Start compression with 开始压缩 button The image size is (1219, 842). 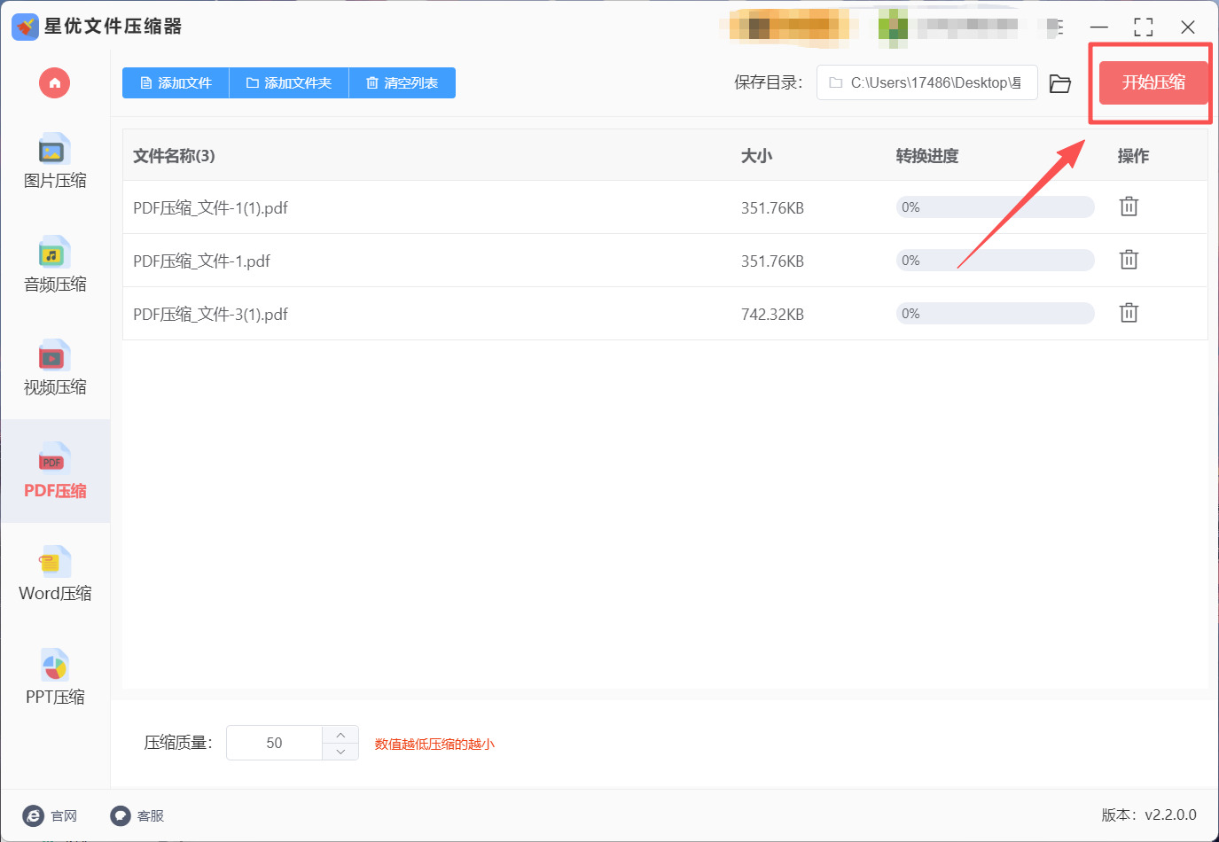[1153, 82]
